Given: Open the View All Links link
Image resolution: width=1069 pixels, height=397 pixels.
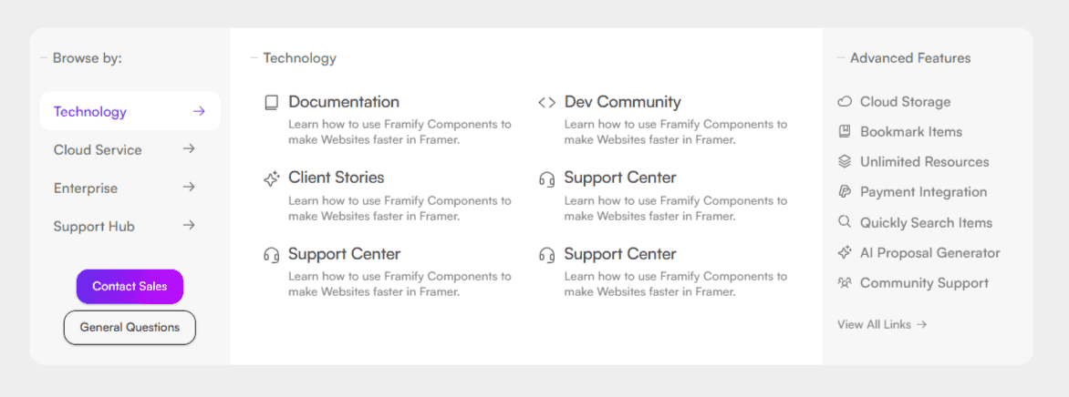Looking at the screenshot, I should coord(882,325).
